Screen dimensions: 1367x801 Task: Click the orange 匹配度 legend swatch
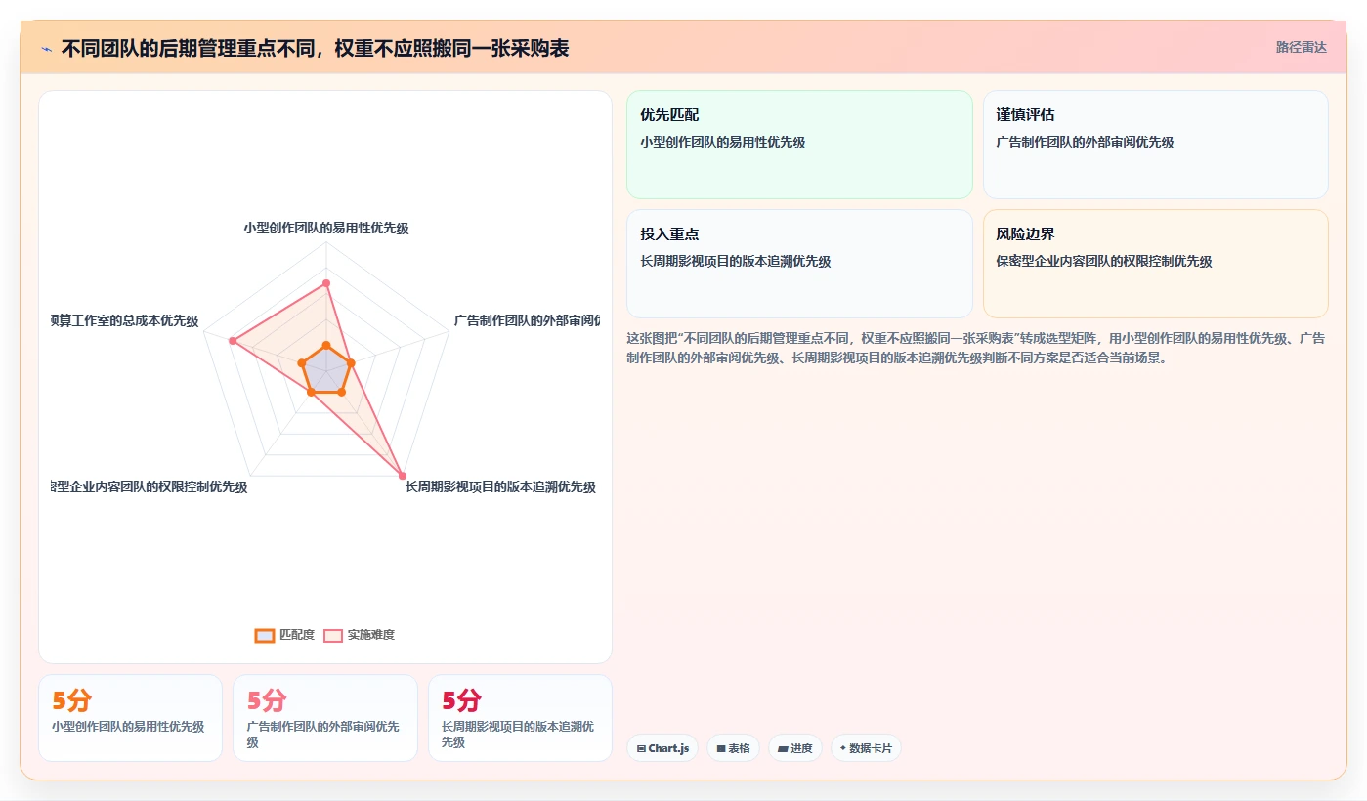pyautogui.click(x=264, y=635)
